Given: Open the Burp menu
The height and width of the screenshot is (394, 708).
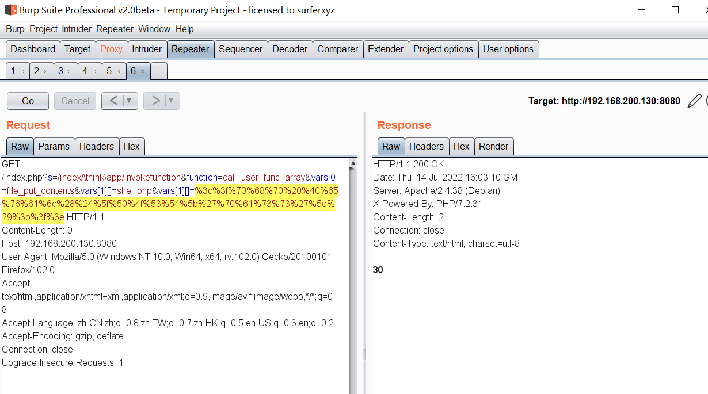Looking at the screenshot, I should 16,29.
